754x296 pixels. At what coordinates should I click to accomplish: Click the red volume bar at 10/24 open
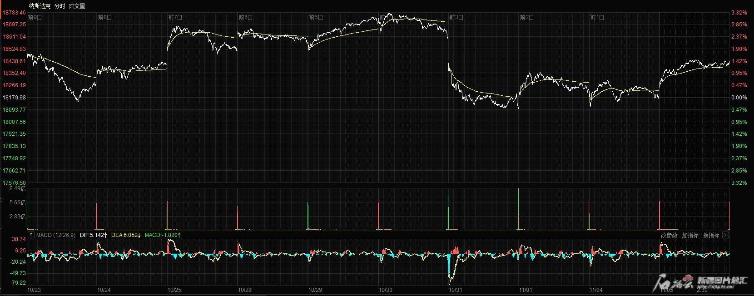pyautogui.click(x=97, y=216)
